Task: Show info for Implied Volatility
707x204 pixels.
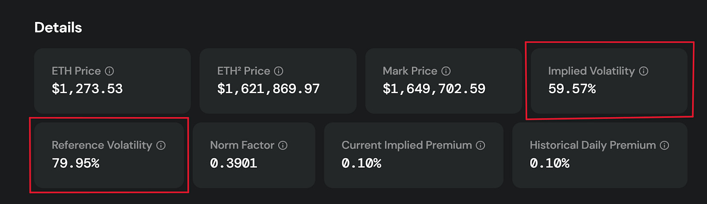Action: [x=644, y=71]
